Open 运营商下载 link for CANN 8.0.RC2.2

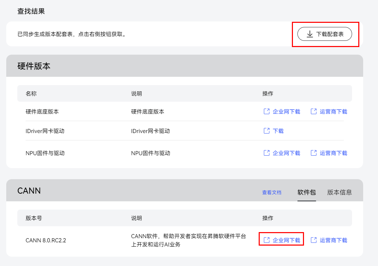tap(333, 240)
